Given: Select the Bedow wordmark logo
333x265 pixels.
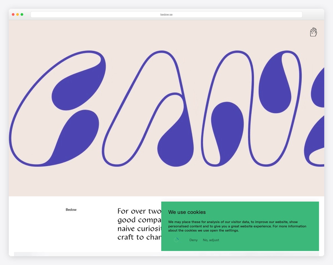Looking at the screenshot, I should point(71,210).
